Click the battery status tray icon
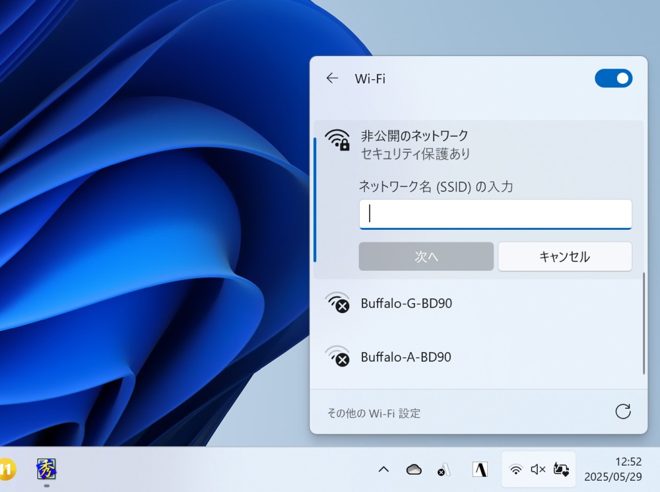Screen dimensions: 660x492 point(561,470)
